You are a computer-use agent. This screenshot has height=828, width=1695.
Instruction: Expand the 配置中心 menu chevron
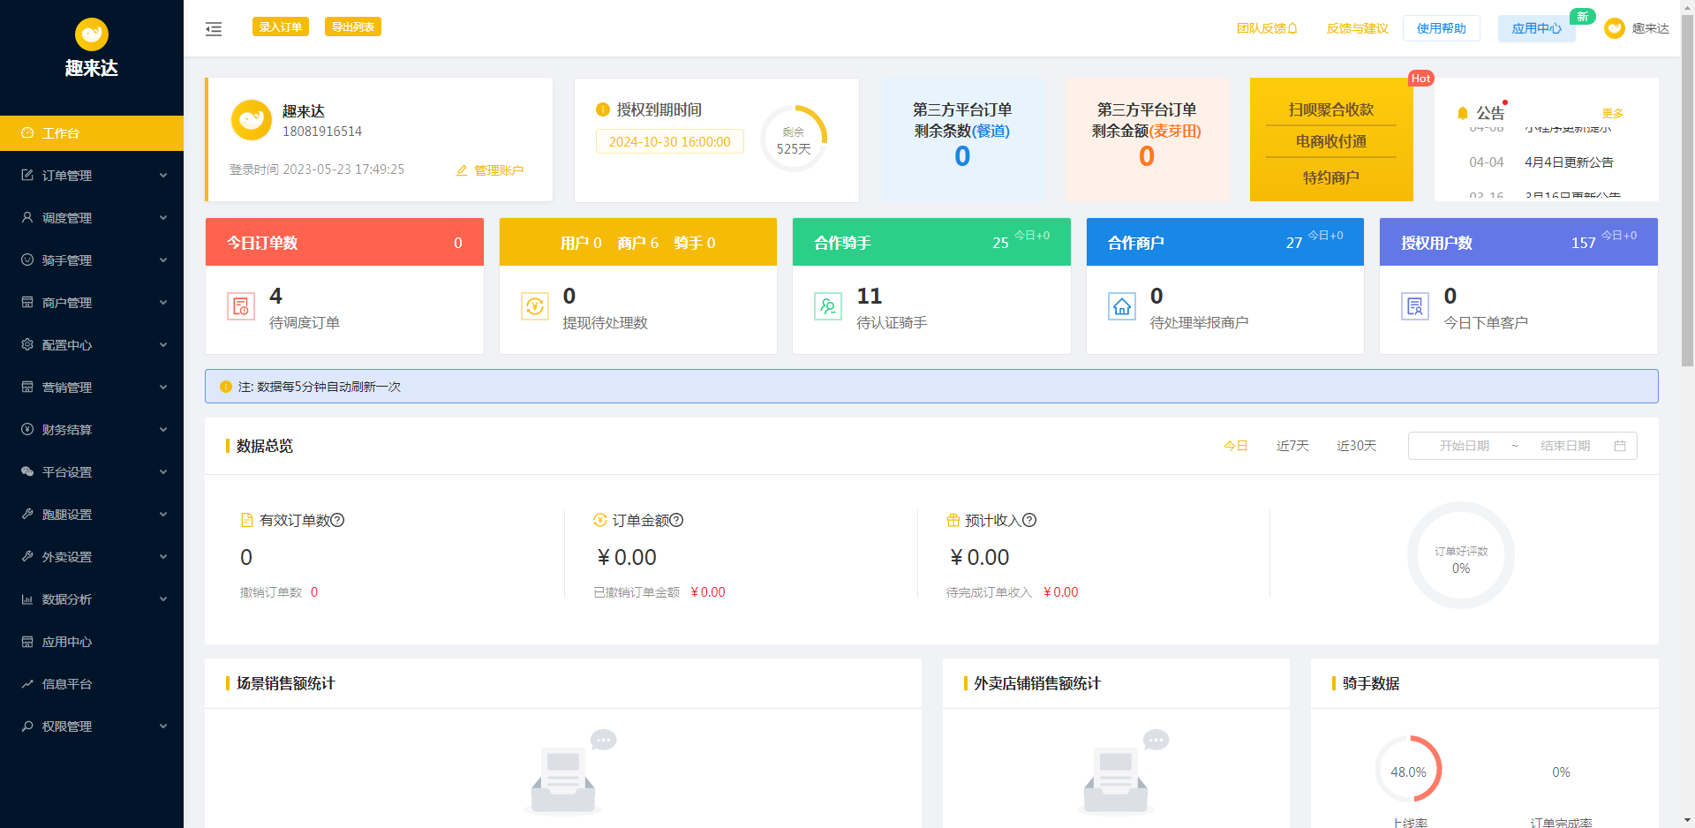click(163, 345)
